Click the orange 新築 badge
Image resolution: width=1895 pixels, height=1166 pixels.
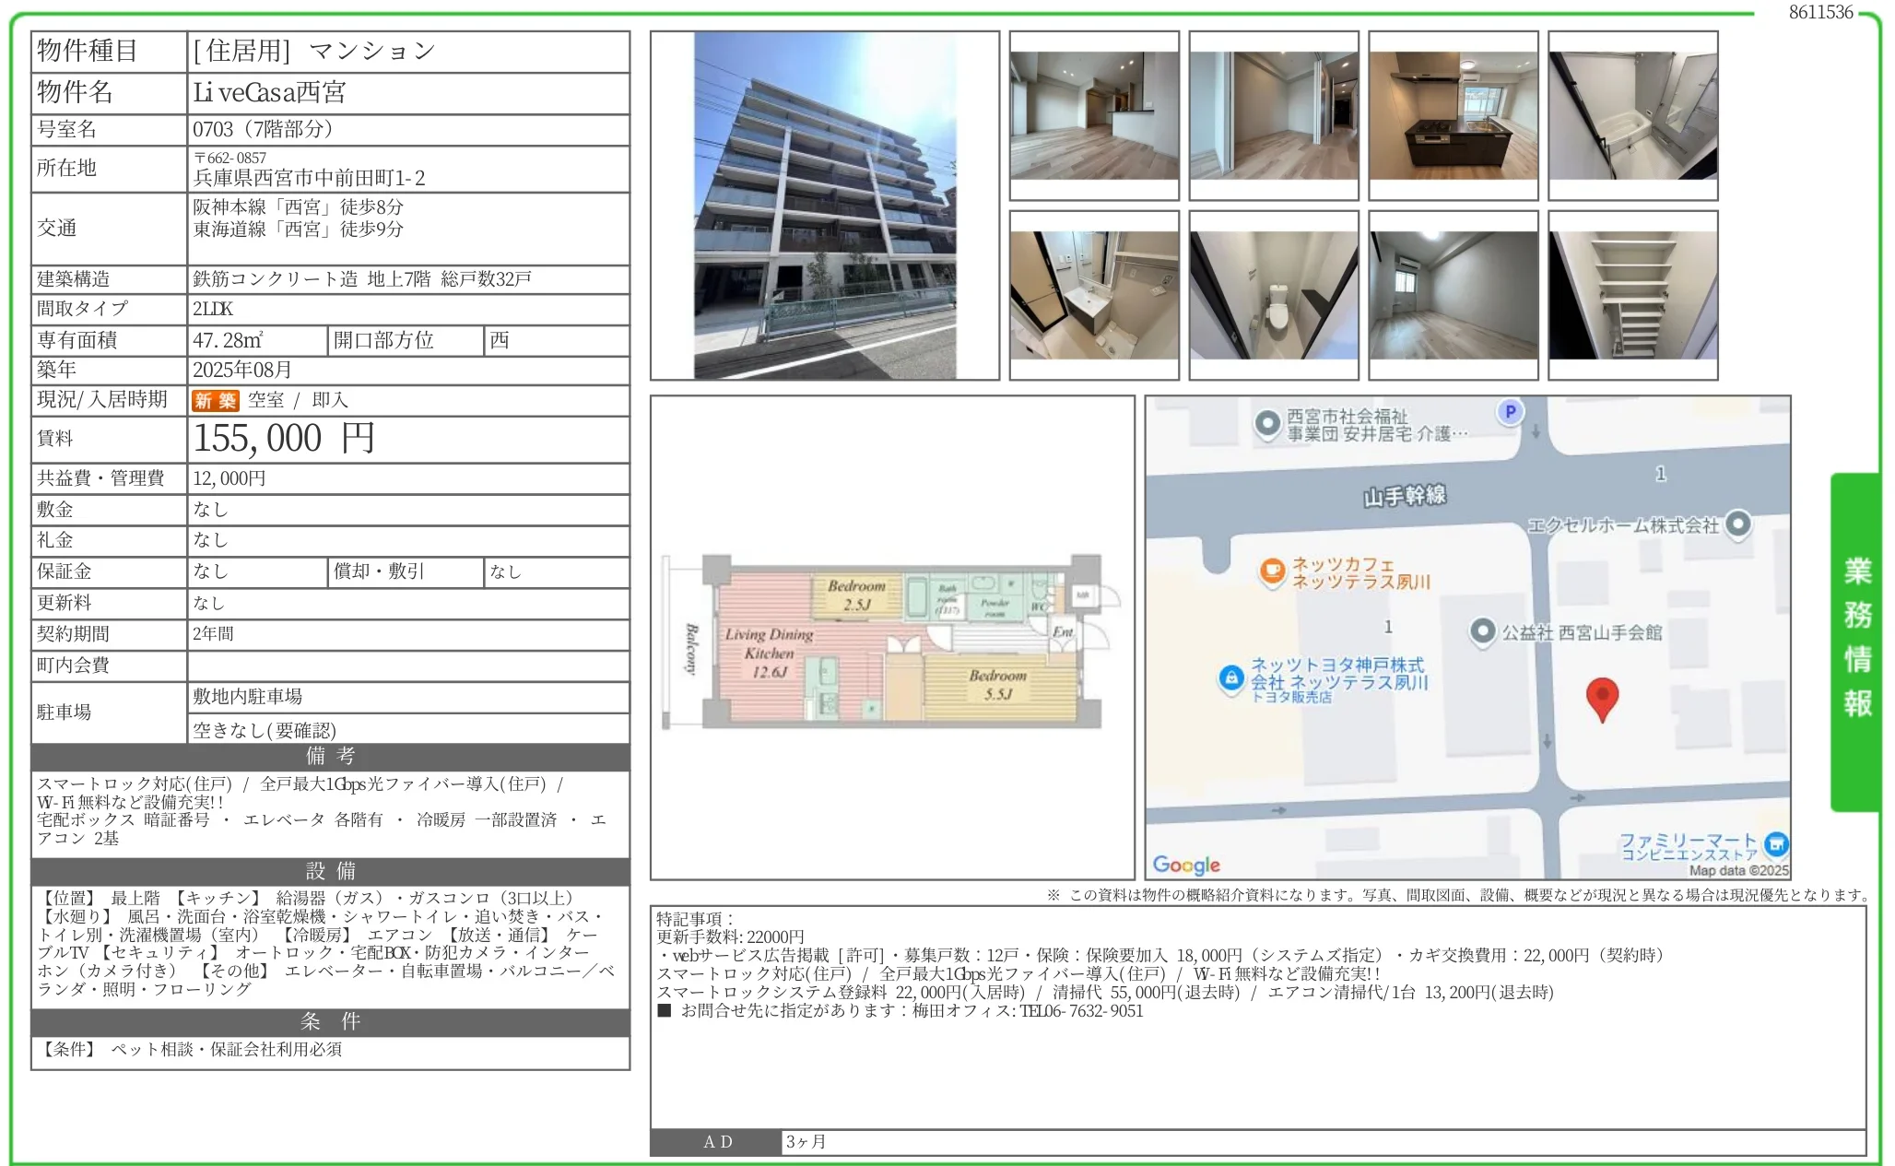pyautogui.click(x=215, y=400)
